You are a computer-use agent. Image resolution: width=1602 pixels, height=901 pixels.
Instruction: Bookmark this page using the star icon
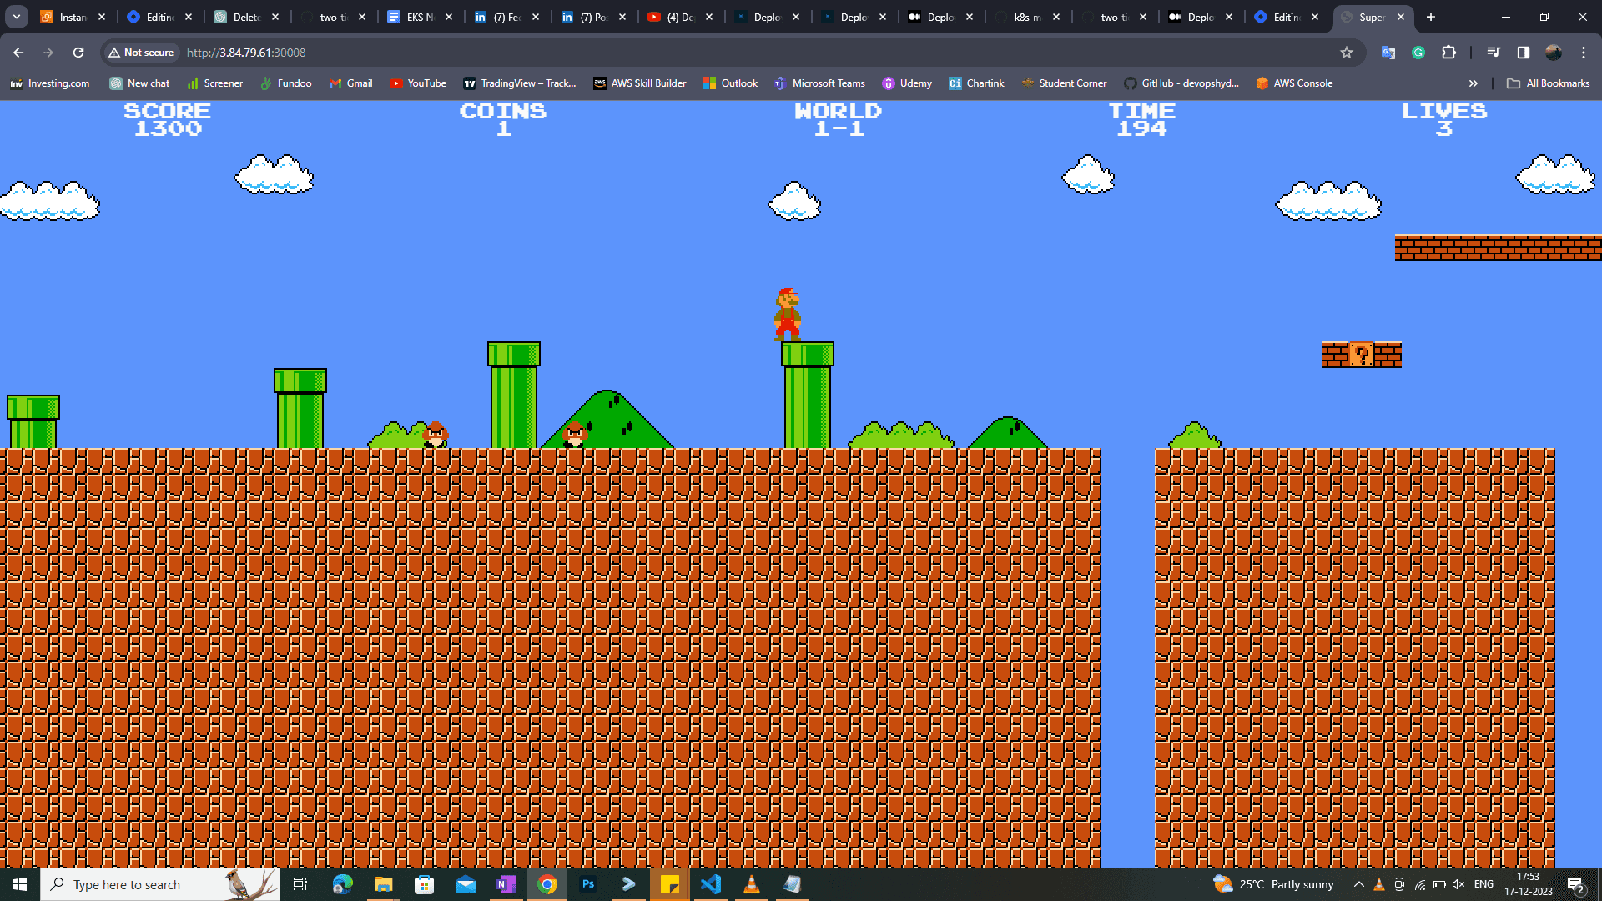pos(1346,53)
